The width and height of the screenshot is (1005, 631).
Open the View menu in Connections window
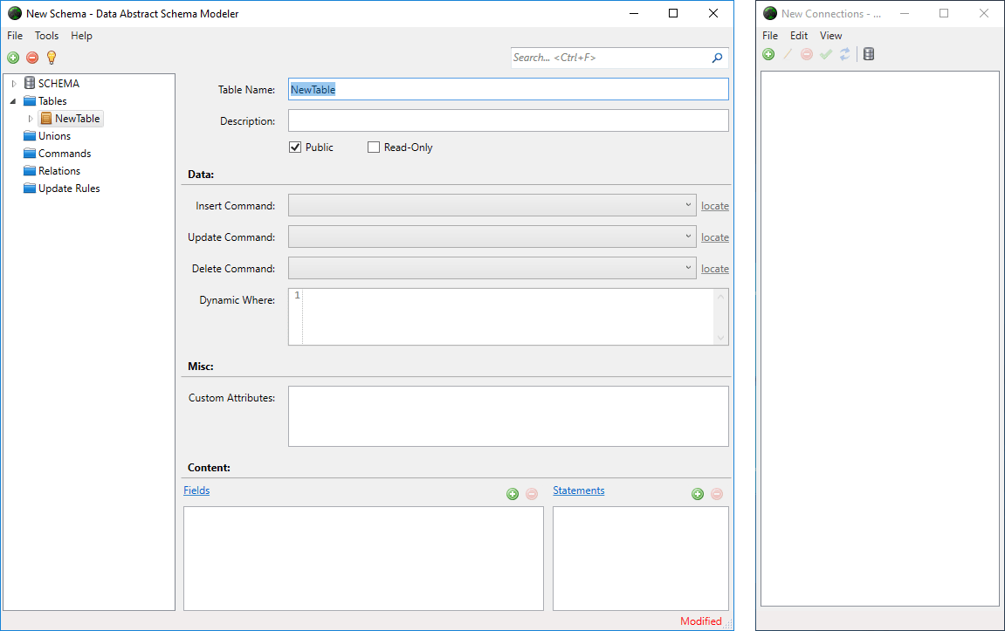click(830, 36)
